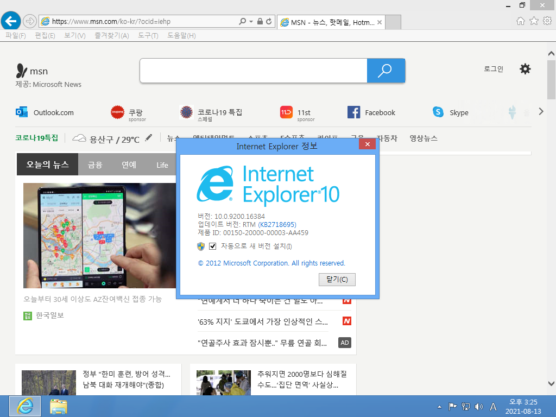Show more shortcuts with right chevron
Viewport: 556px width, 417px height.
click(541, 112)
